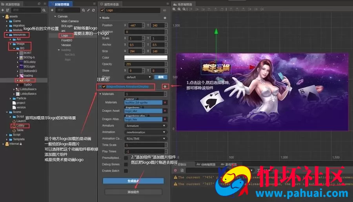Screen dimensions: 353x202
Task: Select the Main Camera node
Action: click(70, 21)
